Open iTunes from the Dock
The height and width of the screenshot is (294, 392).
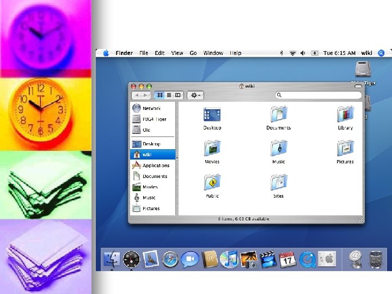(x=229, y=259)
